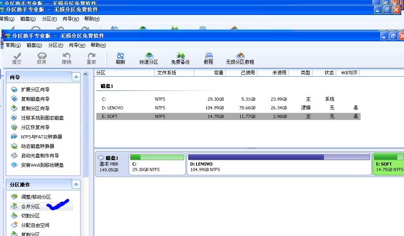Image resolution: width=404 pixels, height=236 pixels.
Task: Sort by 文件系统 column header
Action: pos(174,73)
